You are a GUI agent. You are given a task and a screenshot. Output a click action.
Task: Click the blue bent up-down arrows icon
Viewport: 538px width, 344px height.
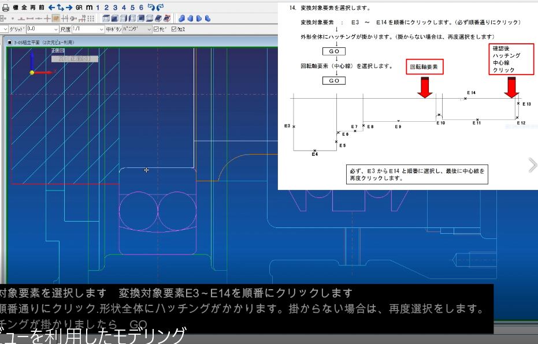(x=60, y=8)
